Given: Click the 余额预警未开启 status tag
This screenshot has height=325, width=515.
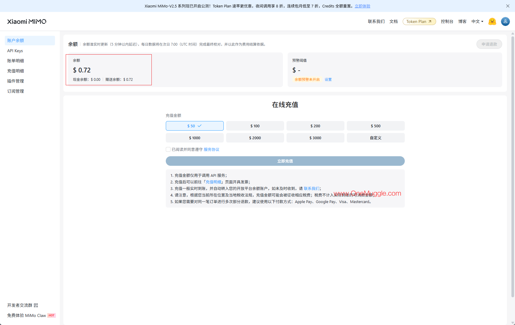Looking at the screenshot, I should (307, 80).
